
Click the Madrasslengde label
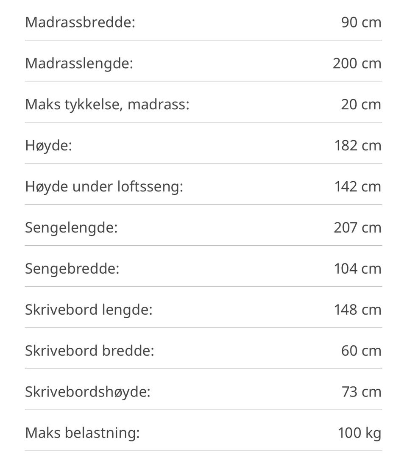coord(79,63)
